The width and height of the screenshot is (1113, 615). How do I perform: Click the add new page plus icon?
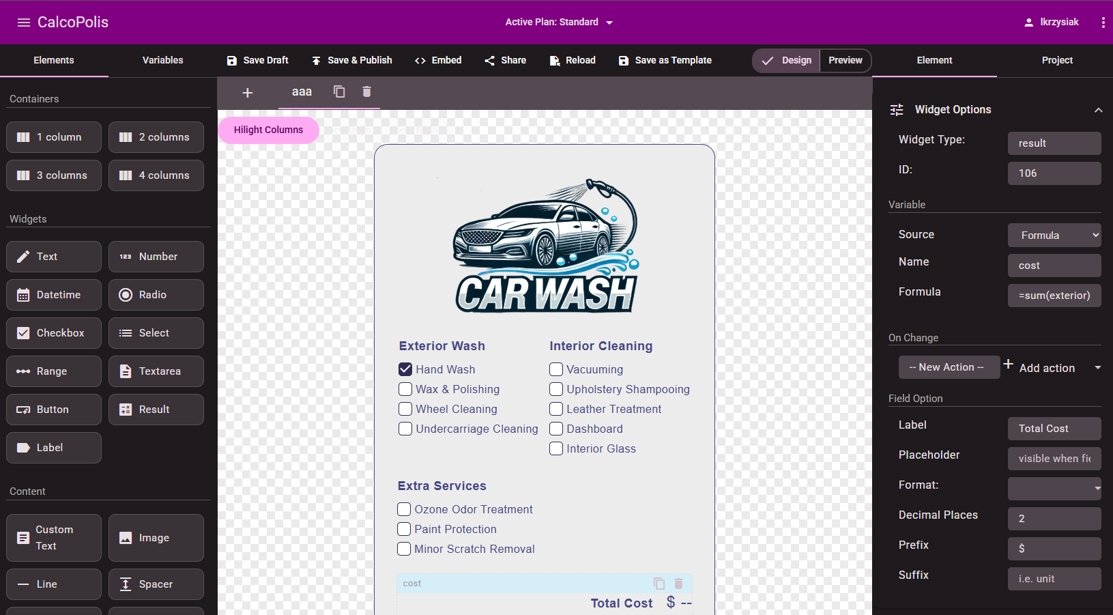248,92
